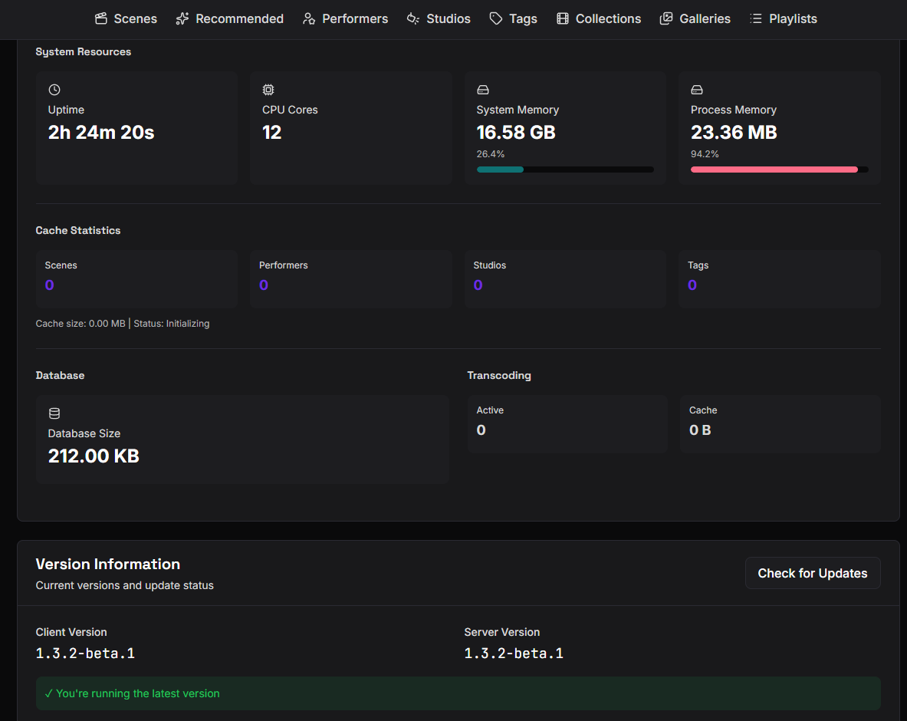Click the Recommended sparkles icon
The width and height of the screenshot is (907, 721).
(182, 18)
